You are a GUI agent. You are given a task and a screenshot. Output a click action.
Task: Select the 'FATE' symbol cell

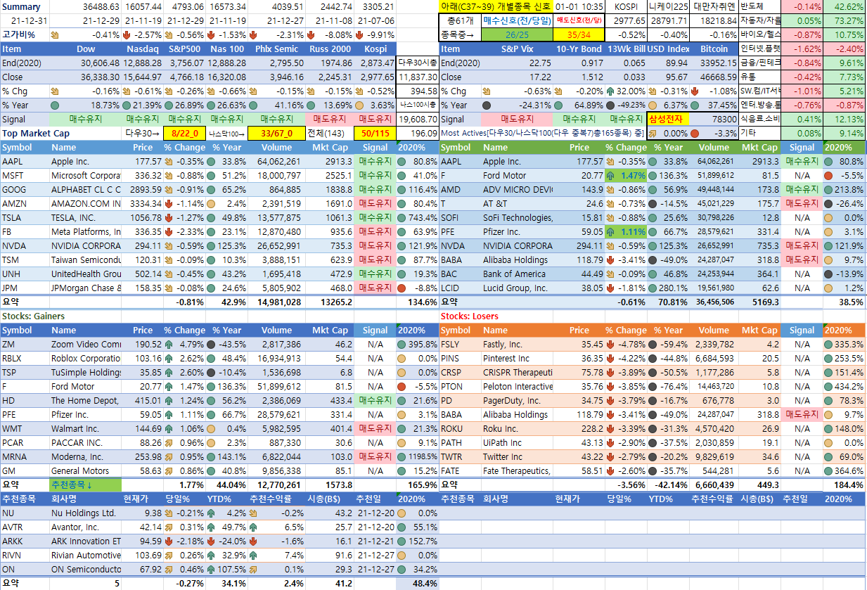tap(461, 470)
